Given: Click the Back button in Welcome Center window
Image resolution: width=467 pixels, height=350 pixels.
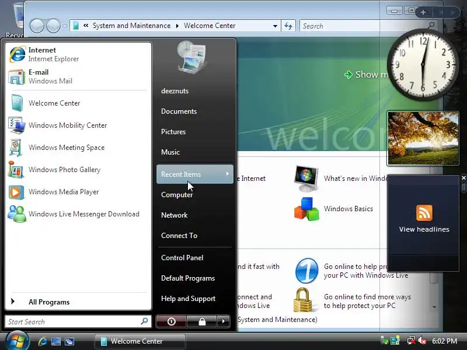Looking at the screenshot, I should pyautogui.click(x=37, y=26).
